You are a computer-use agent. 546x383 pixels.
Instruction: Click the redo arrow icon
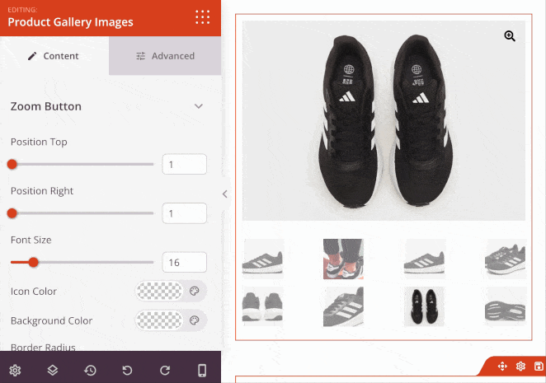[165, 370]
